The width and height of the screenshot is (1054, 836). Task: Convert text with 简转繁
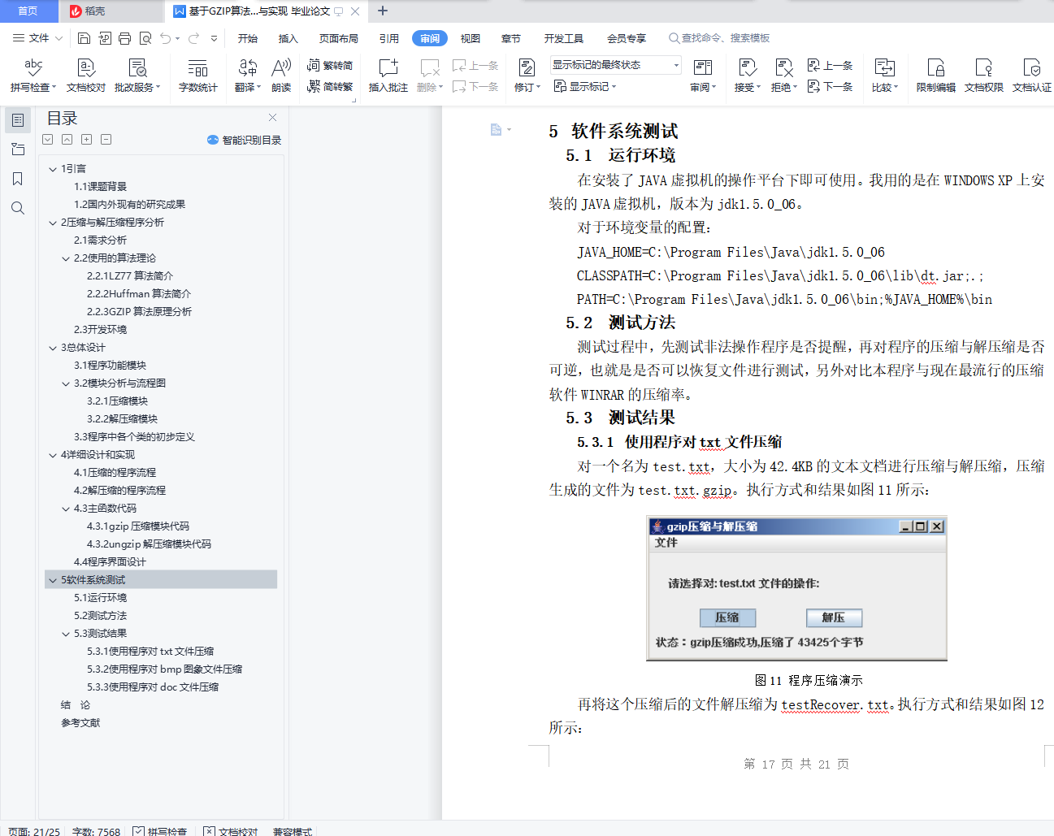point(330,86)
